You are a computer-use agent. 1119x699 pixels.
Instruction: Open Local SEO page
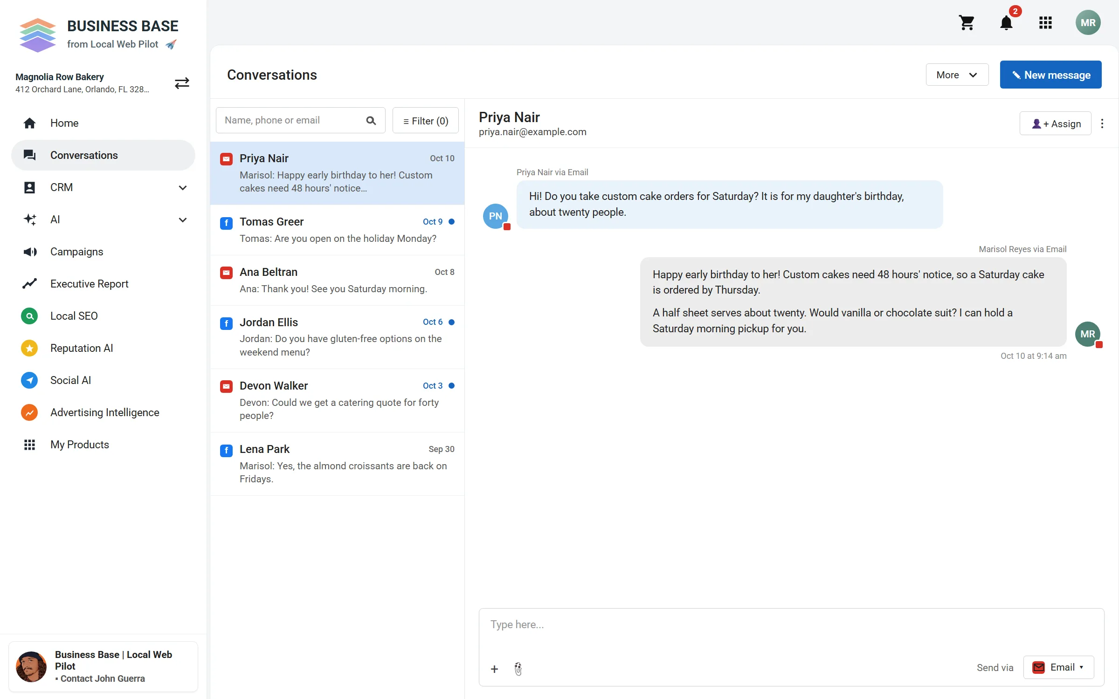[103, 316]
